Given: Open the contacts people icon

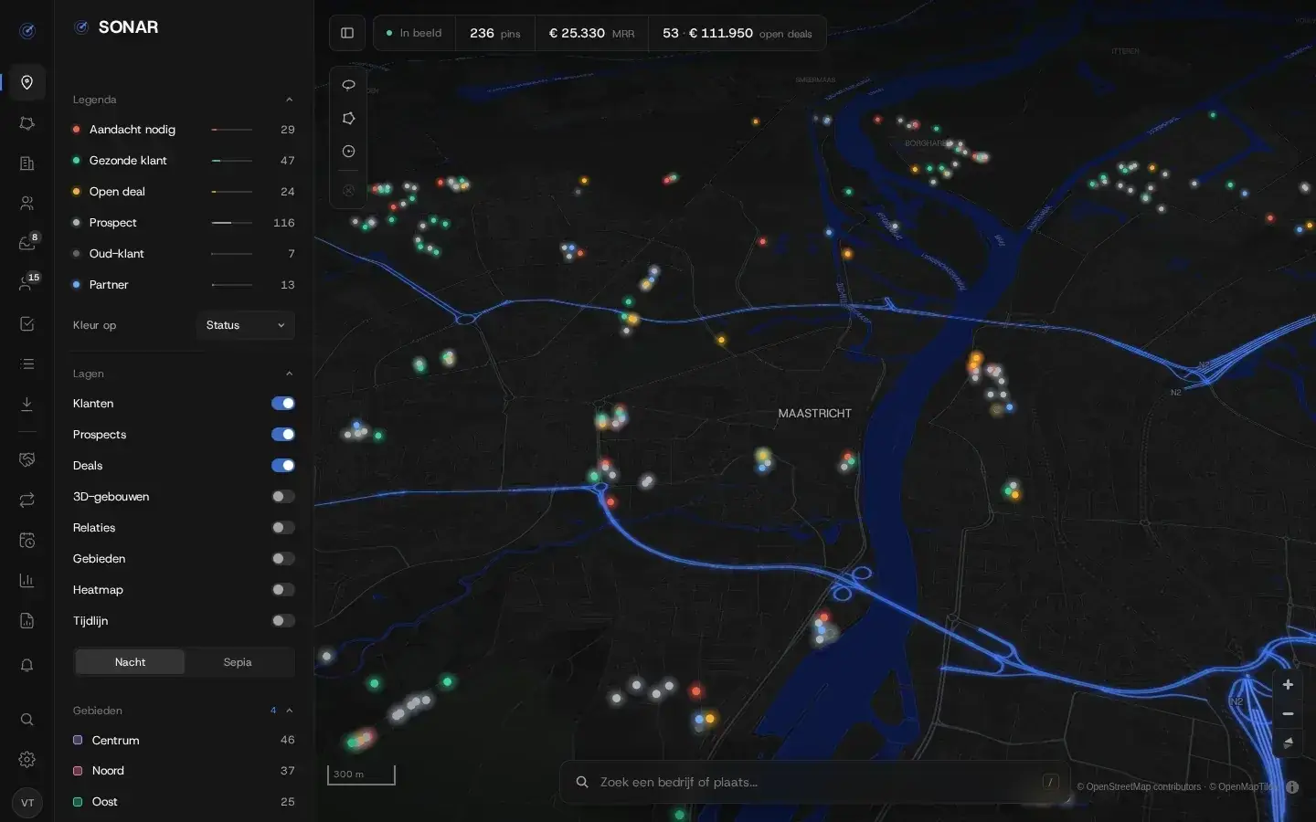Looking at the screenshot, I should (27, 204).
